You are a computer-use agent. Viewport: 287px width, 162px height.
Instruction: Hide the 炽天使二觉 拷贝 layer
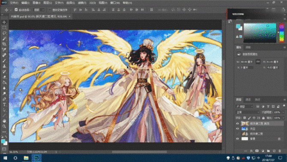click(237, 124)
